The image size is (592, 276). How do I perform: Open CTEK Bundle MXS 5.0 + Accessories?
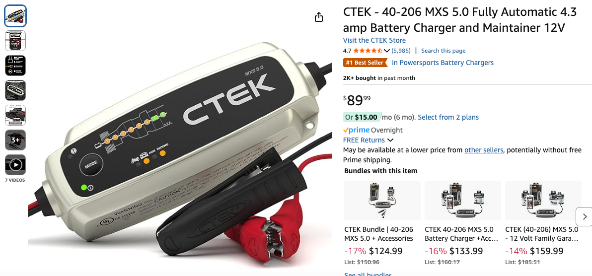[378, 234]
